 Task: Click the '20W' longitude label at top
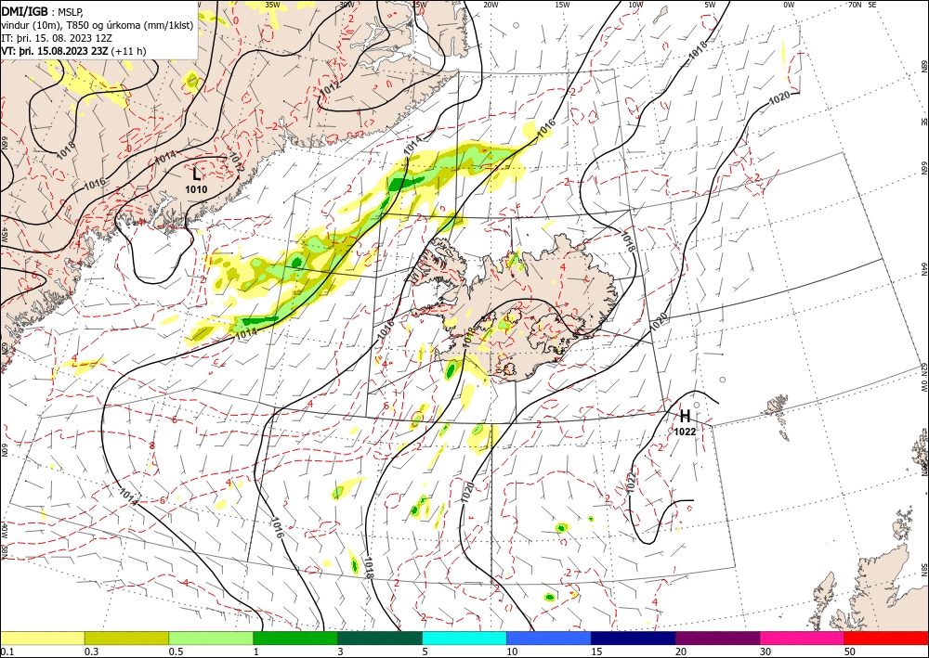pyautogui.click(x=491, y=5)
